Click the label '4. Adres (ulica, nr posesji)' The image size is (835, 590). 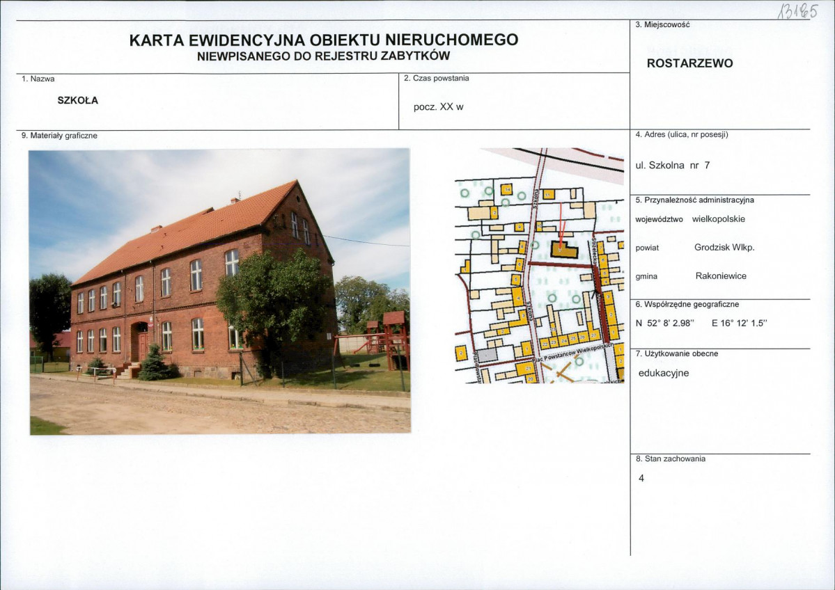tap(682, 134)
